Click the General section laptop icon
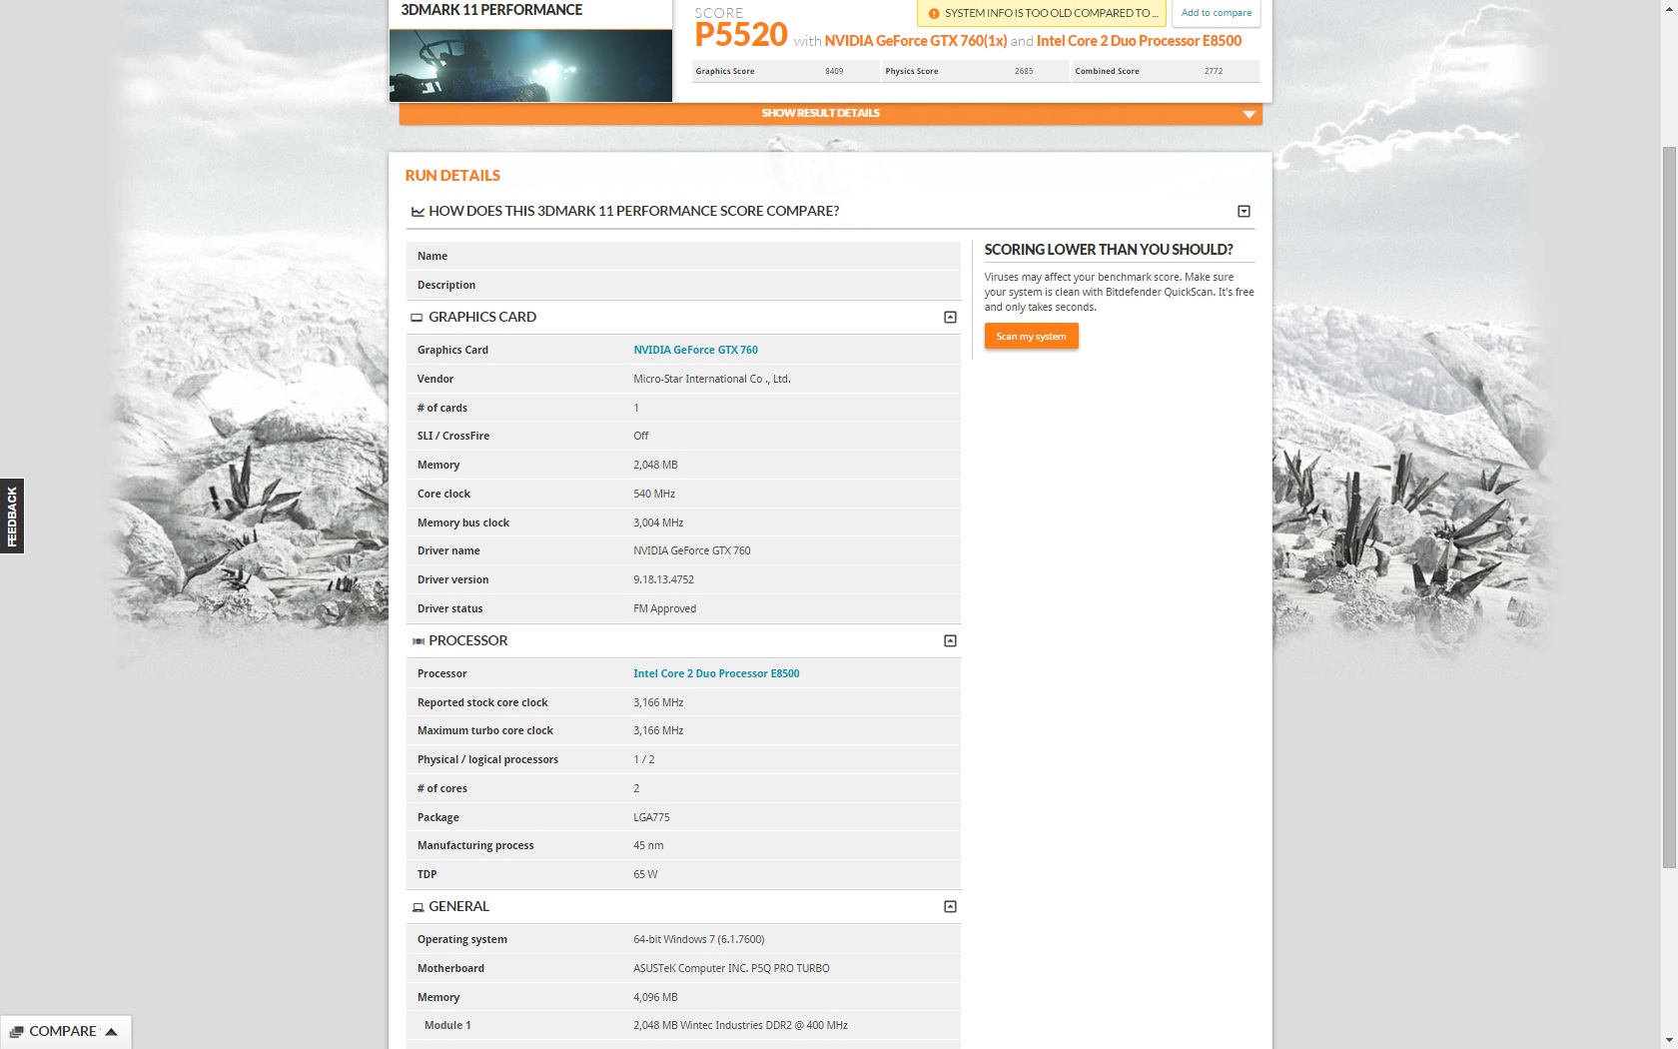The width and height of the screenshot is (1678, 1049). (418, 907)
